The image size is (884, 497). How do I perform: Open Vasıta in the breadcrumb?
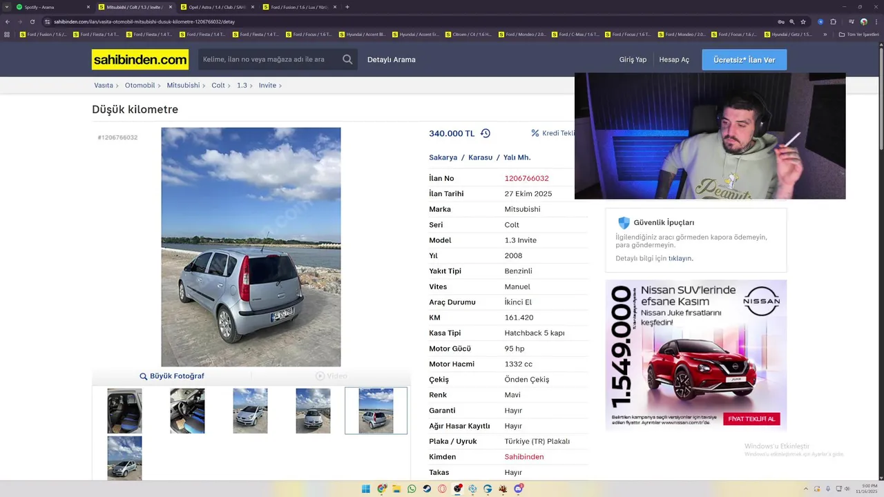(x=104, y=86)
